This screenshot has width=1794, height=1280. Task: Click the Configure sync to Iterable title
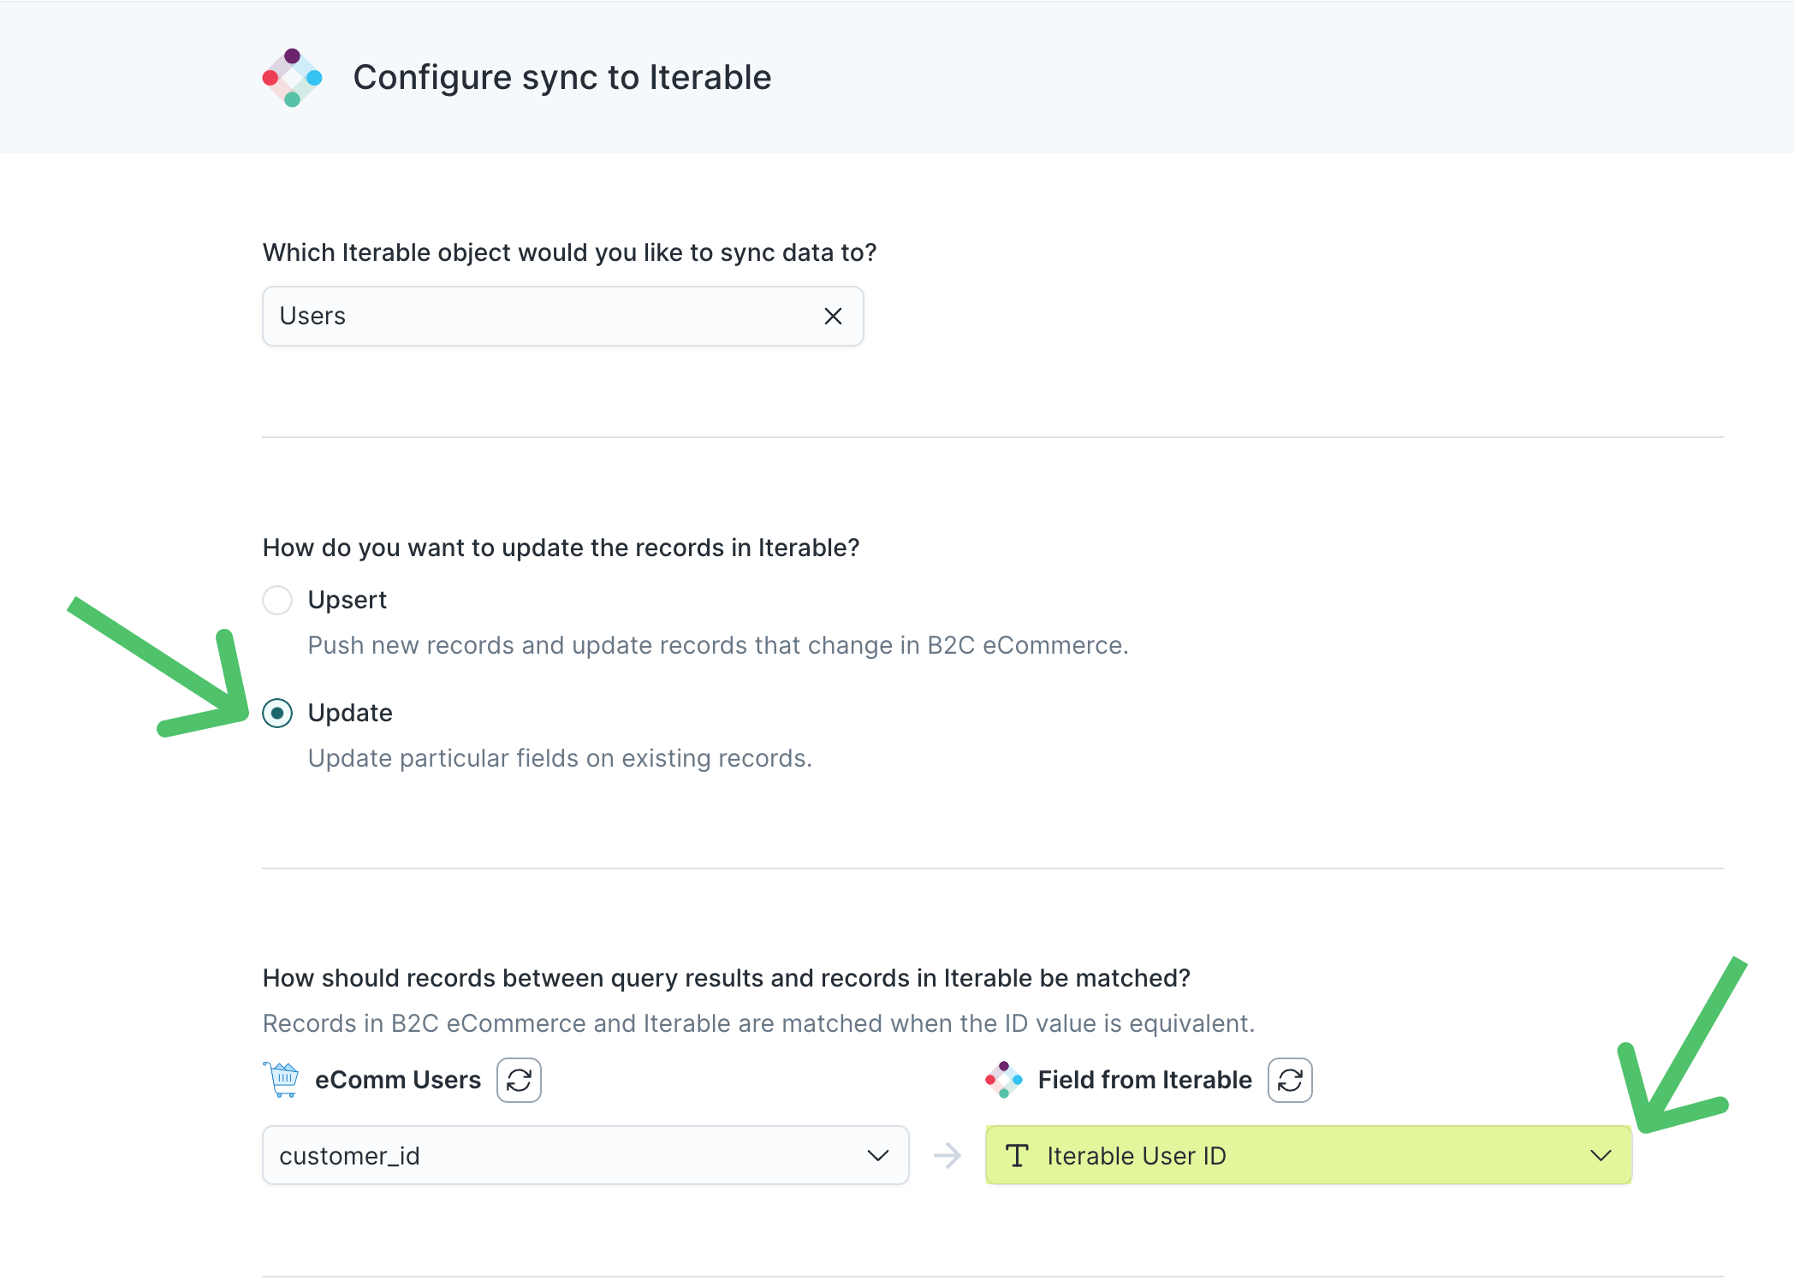coord(562,77)
